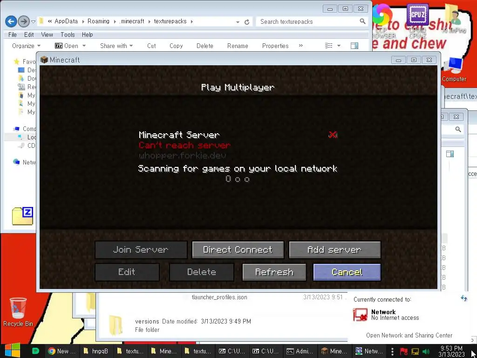Click the Explorer Back arrow button

pyautogui.click(x=11, y=21)
